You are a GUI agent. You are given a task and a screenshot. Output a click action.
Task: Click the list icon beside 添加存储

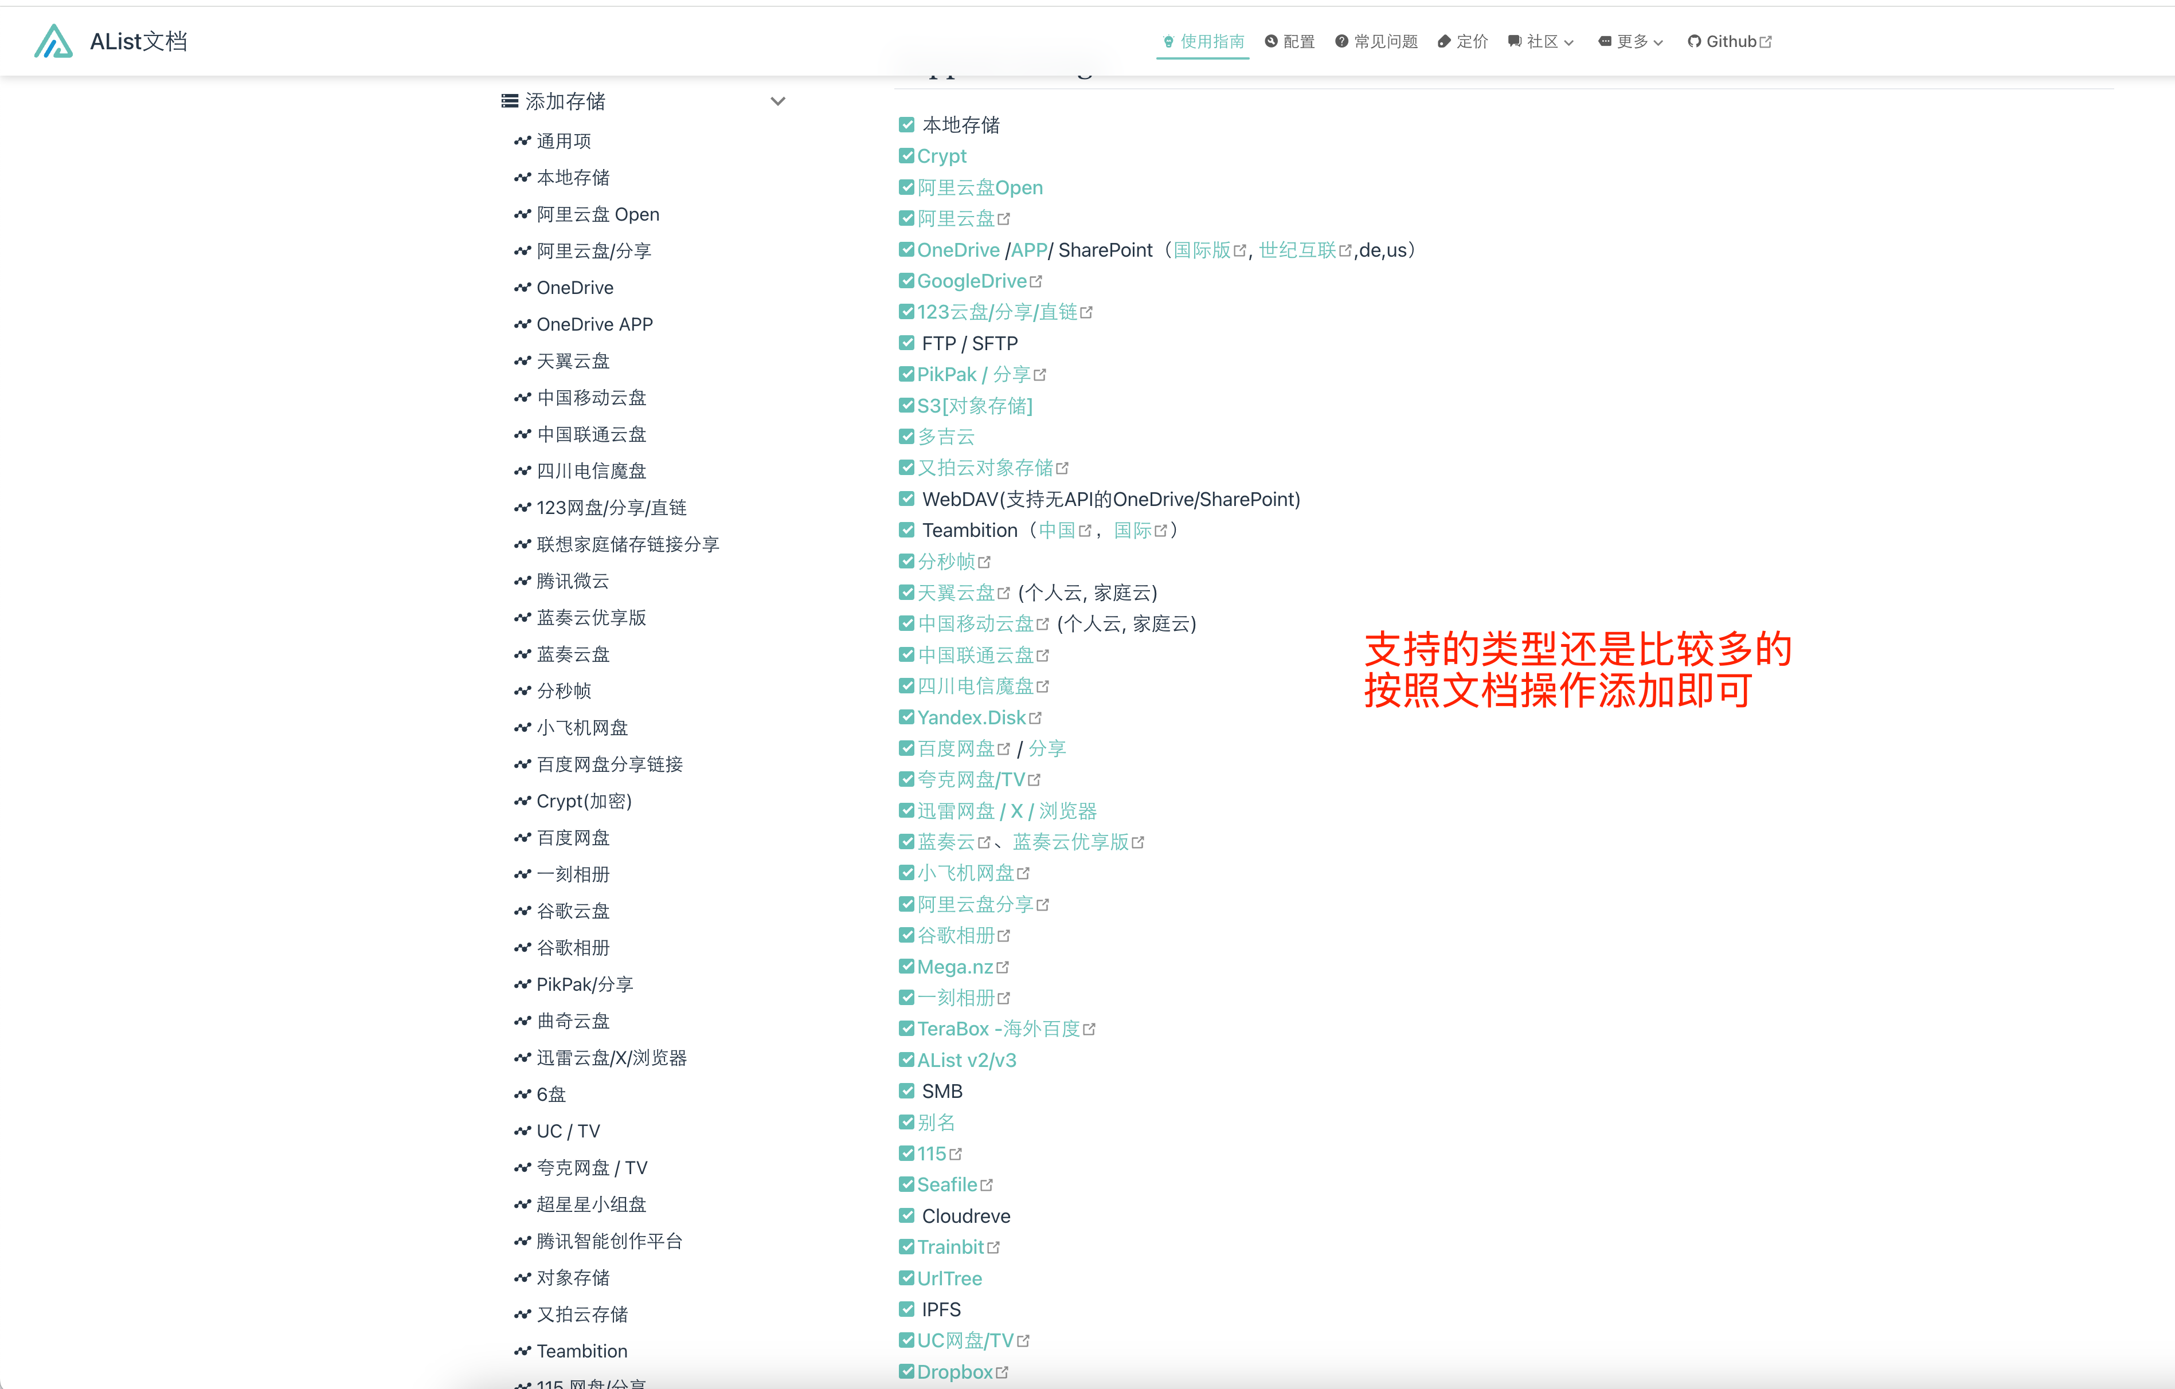click(x=510, y=101)
